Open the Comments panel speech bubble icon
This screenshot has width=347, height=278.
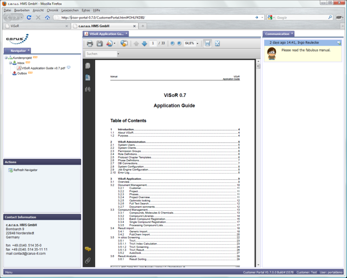[x=88, y=249]
